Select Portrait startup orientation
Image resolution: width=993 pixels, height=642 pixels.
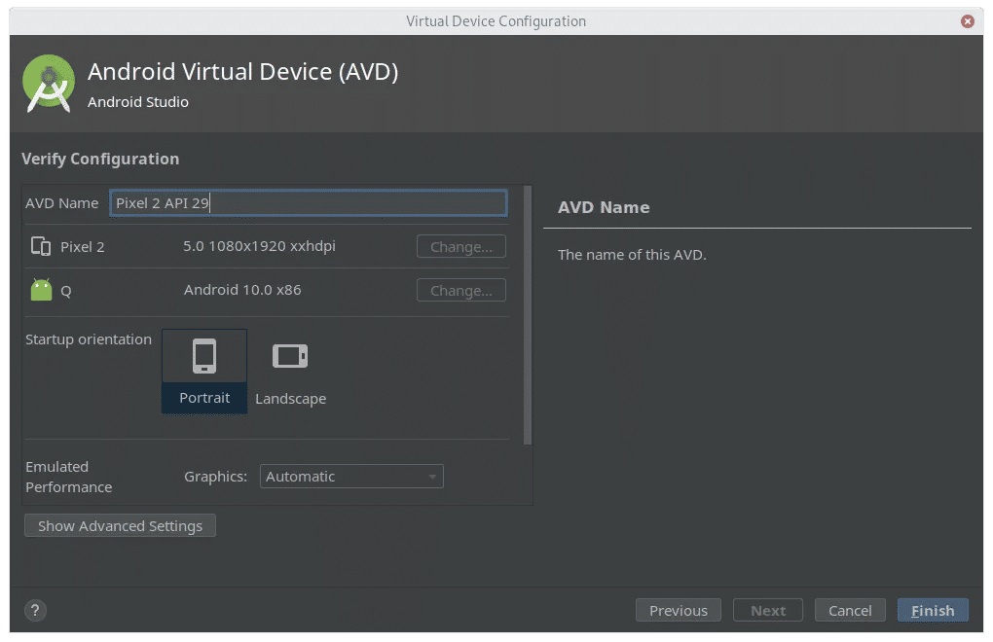click(x=204, y=372)
